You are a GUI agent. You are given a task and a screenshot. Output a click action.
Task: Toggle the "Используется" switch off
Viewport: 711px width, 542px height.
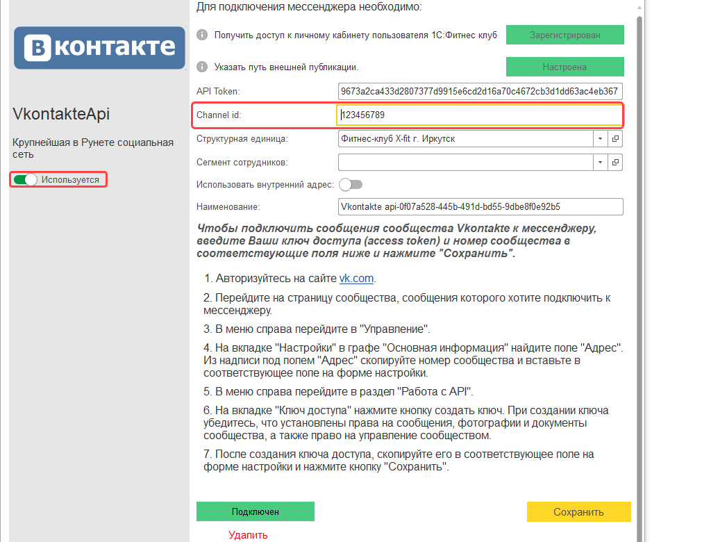point(25,180)
